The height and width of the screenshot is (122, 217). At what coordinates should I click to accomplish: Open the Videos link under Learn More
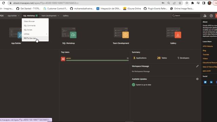[x=205, y=59]
